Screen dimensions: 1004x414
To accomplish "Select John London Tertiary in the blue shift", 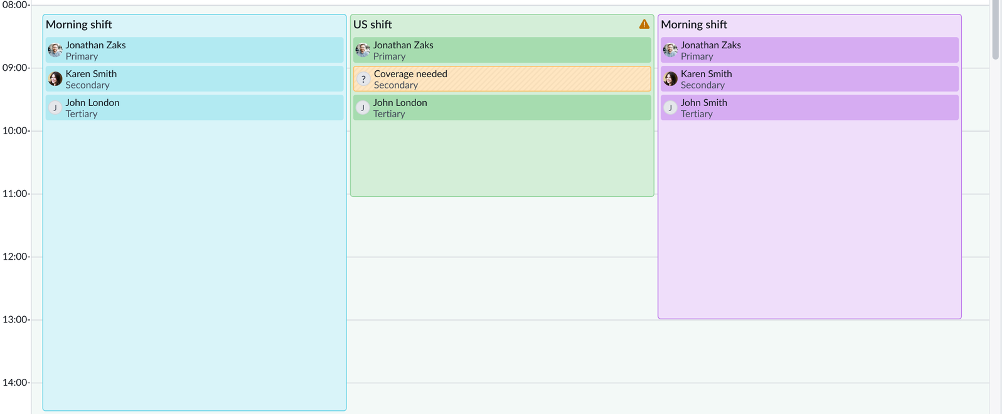I will coord(195,108).
